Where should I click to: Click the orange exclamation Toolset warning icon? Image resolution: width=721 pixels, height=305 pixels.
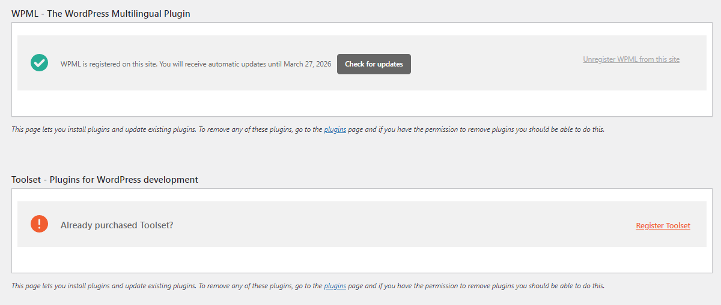[x=39, y=224]
